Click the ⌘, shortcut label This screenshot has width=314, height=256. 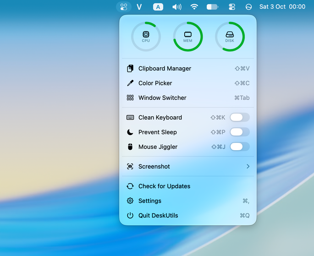[246, 201]
